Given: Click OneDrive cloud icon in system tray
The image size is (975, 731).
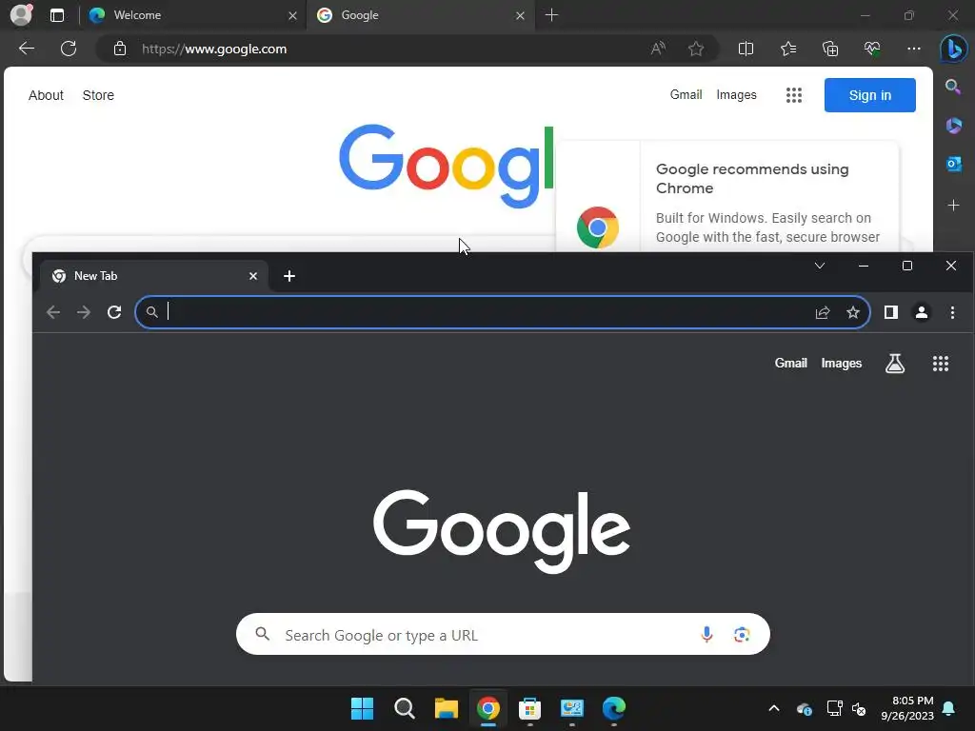Looking at the screenshot, I should coord(804,708).
